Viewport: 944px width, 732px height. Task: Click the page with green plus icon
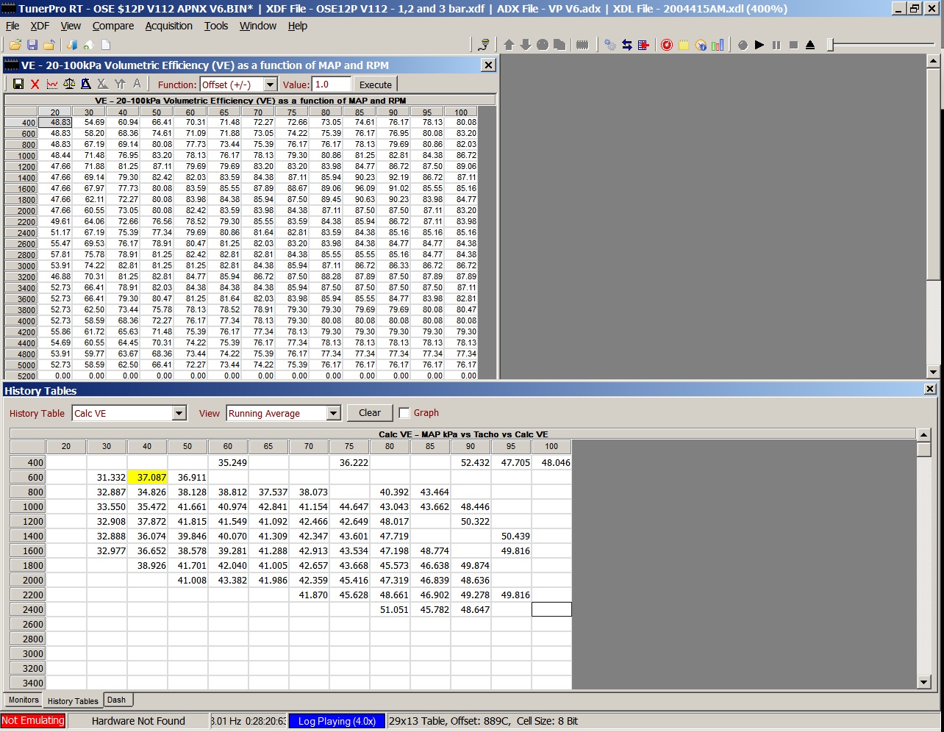pyautogui.click(x=88, y=46)
